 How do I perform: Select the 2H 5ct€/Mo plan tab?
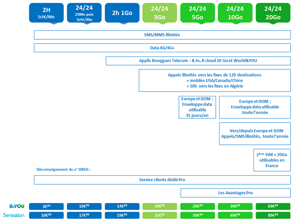click(x=46, y=13)
